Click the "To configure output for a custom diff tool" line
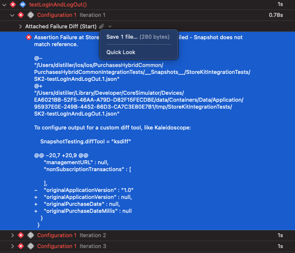 tap(112, 127)
